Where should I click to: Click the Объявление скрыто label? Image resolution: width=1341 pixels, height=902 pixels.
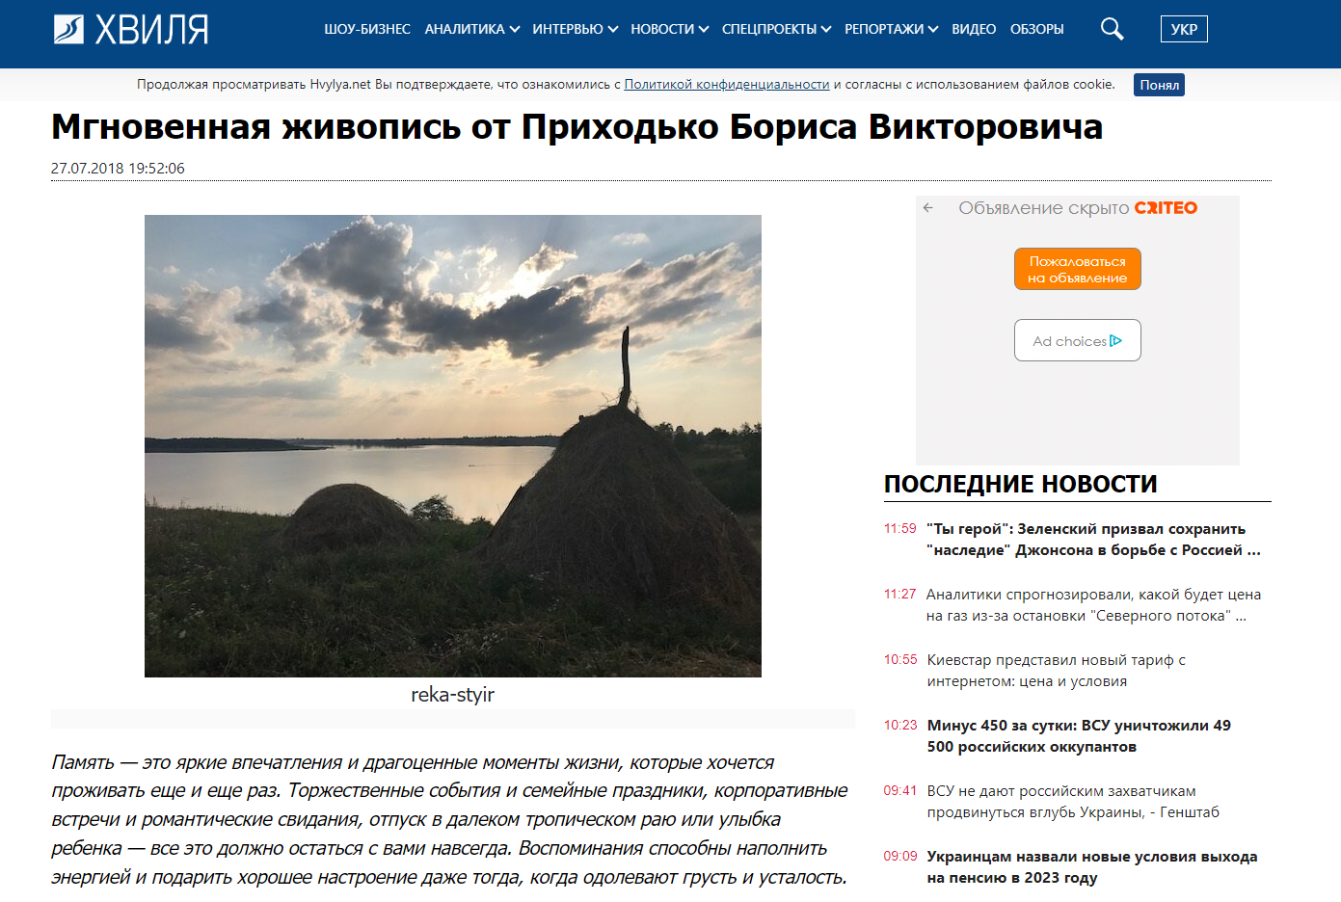1043,208
